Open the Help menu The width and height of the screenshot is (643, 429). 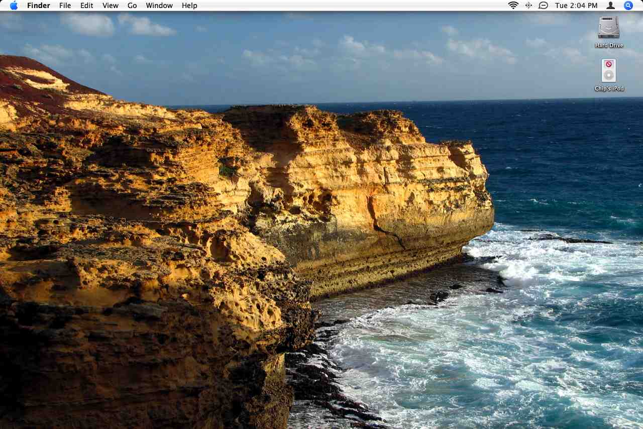point(189,6)
